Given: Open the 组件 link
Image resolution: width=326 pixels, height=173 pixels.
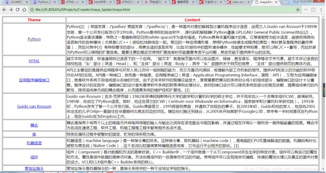Looking at the screenshot, I should point(34,157).
